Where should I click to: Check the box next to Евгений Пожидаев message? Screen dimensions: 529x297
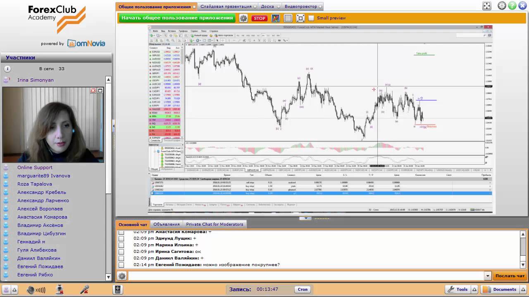pyautogui.click(x=121, y=265)
